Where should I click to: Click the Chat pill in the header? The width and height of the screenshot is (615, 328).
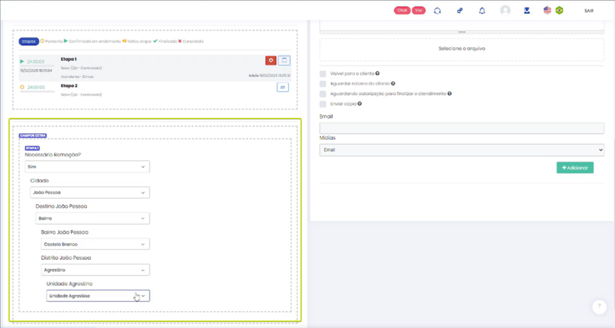[x=402, y=11]
